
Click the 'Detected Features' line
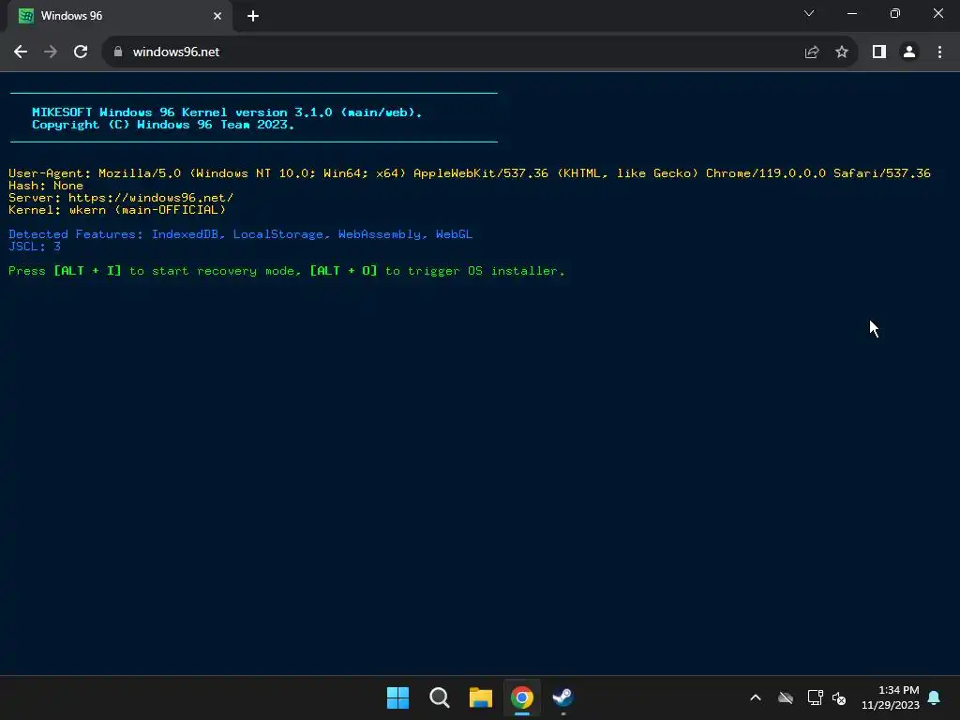click(x=241, y=234)
